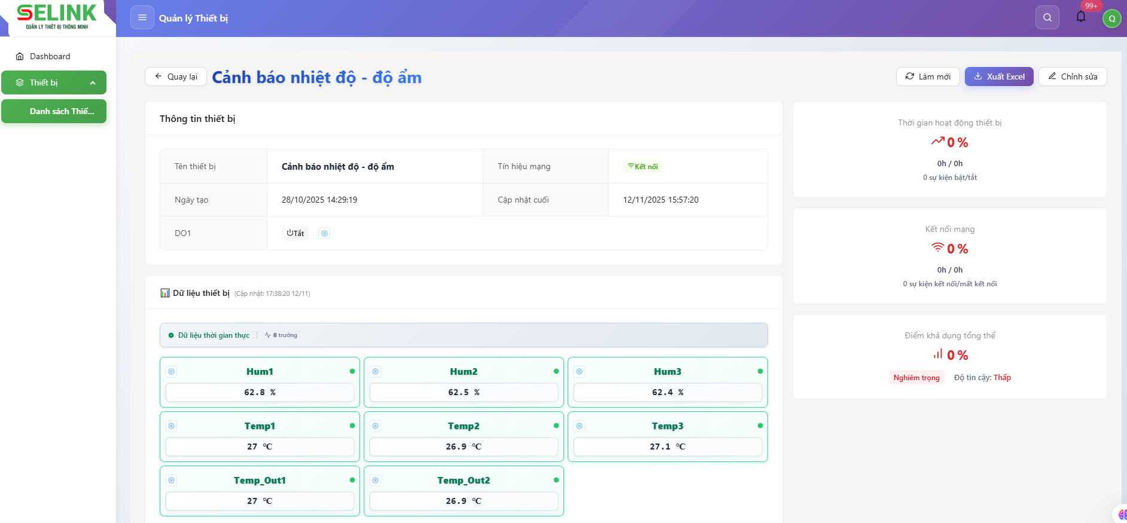Click the Kết nối network status badge
Image resolution: width=1127 pixels, height=523 pixels.
click(643, 167)
